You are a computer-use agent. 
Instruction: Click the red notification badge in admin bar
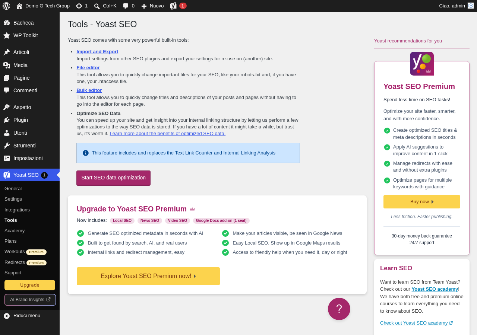(183, 6)
